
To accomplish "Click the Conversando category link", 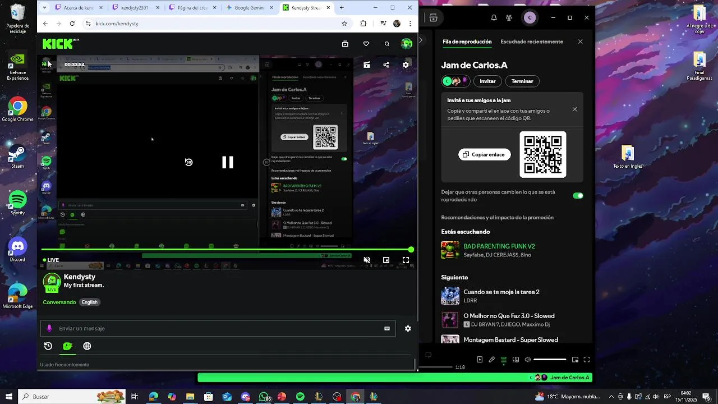I will click(x=59, y=302).
